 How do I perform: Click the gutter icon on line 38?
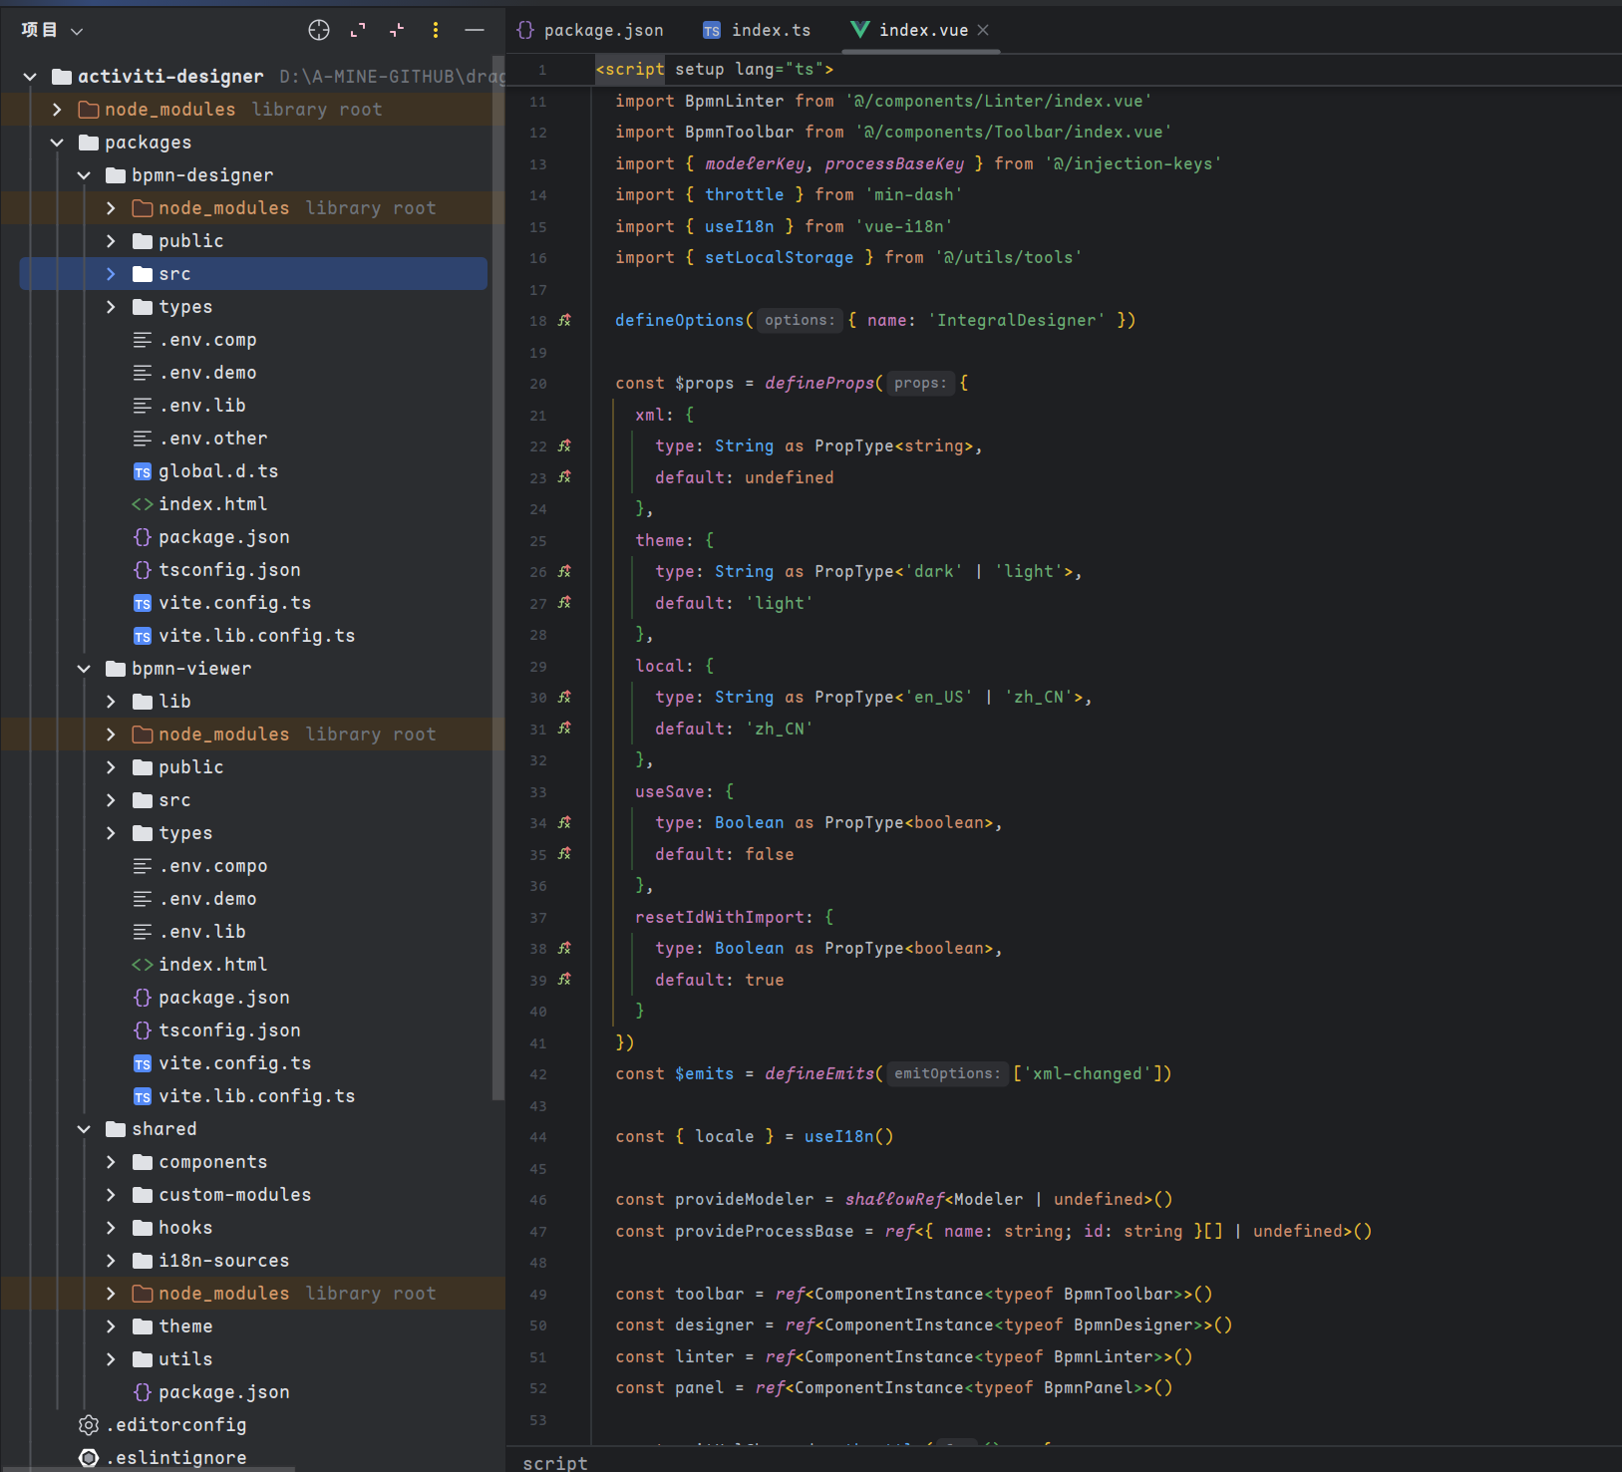[x=564, y=948]
